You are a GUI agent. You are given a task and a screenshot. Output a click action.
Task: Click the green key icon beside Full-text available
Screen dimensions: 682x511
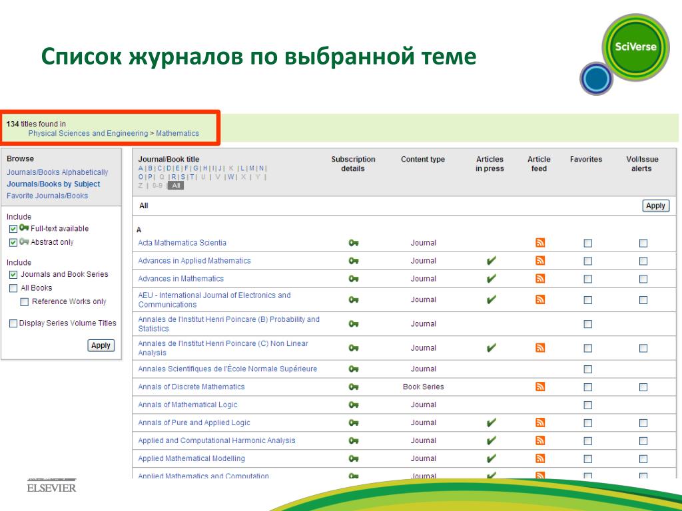(x=24, y=228)
